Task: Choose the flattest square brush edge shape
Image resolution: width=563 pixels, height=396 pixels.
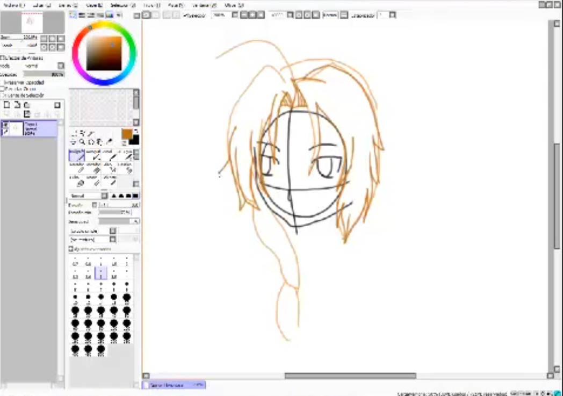Action: tap(135, 196)
